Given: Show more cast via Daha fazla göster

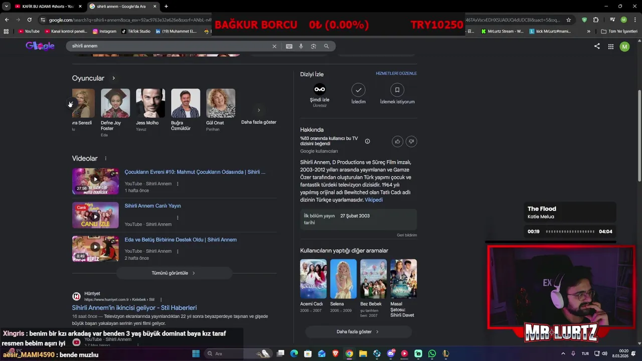Looking at the screenshot, I should [259, 113].
